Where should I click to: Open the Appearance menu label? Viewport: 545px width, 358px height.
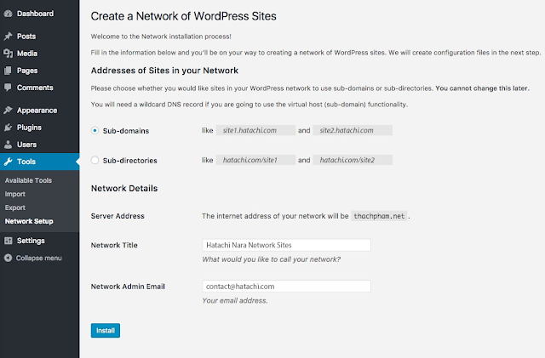[x=37, y=111]
